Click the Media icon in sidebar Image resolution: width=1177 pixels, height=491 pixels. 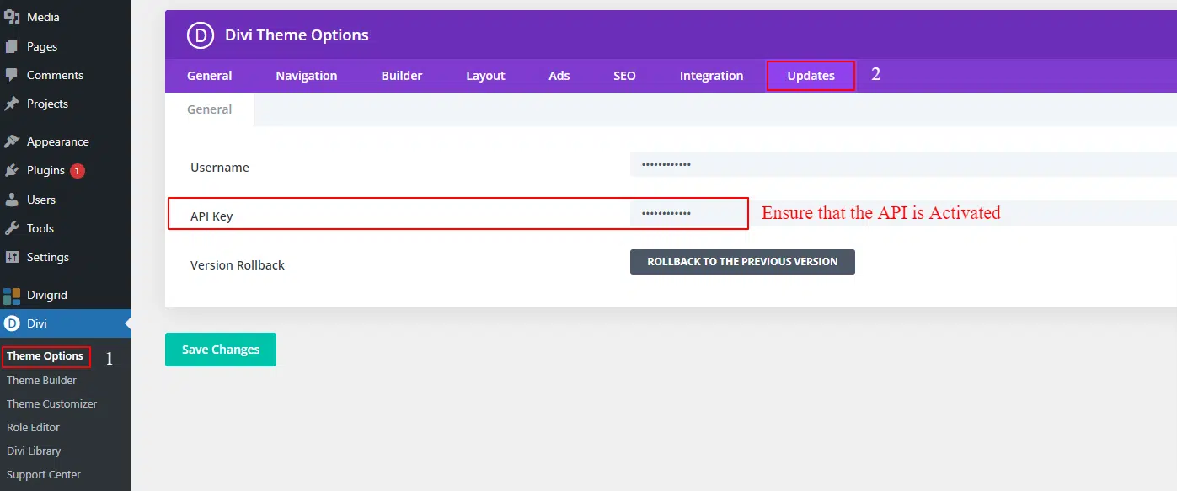[12, 17]
